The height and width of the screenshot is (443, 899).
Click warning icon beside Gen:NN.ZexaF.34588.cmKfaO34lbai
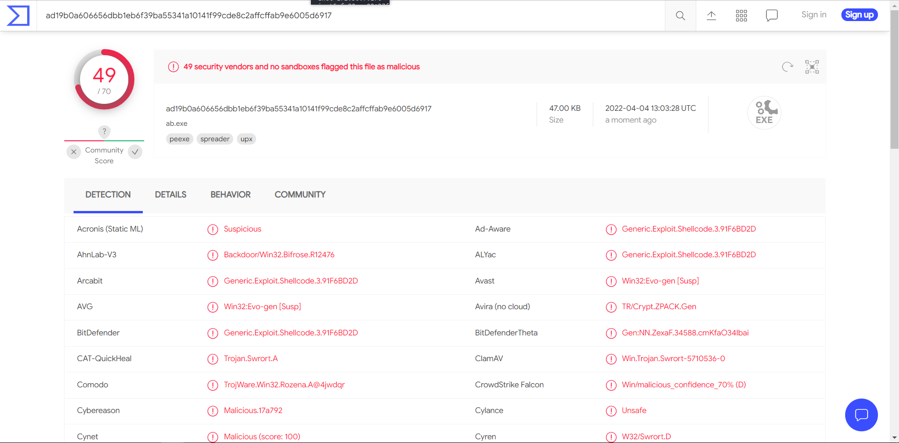coord(611,333)
